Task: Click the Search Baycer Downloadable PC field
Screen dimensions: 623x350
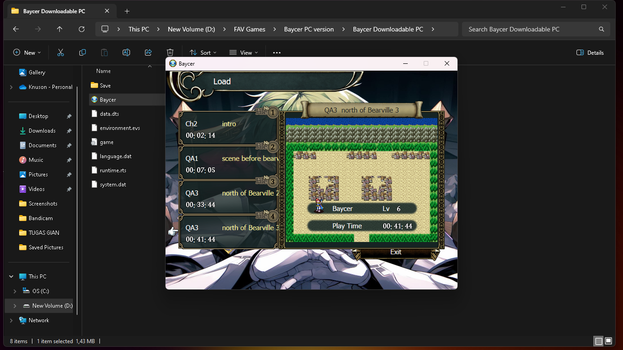Action: pos(536,29)
